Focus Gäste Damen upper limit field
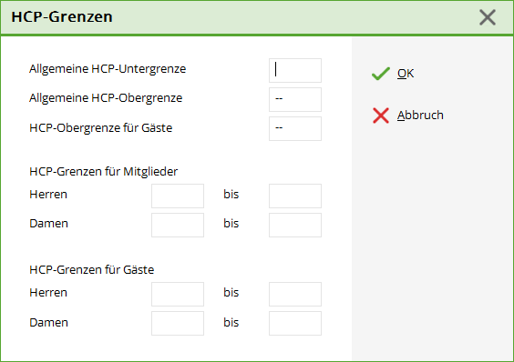Viewport: 514px width, 362px height. coord(295,323)
